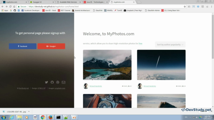Click the browser back arrow
214x120 pixels.
(3, 7)
